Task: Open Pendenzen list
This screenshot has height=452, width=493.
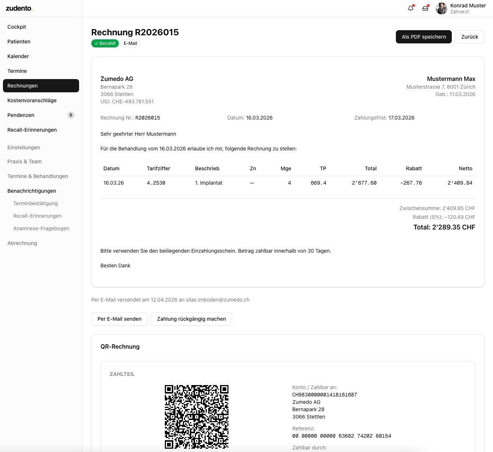Action: point(41,115)
